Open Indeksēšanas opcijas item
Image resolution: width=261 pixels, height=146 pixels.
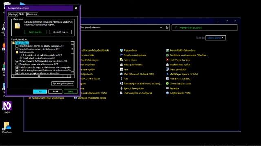coord(178,64)
